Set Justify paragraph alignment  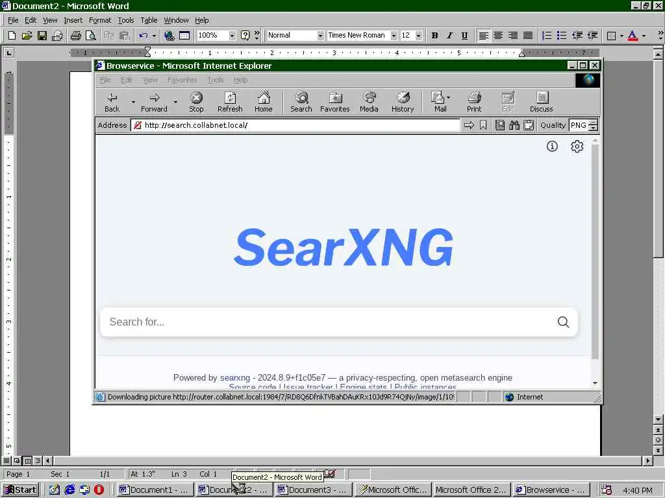click(527, 36)
